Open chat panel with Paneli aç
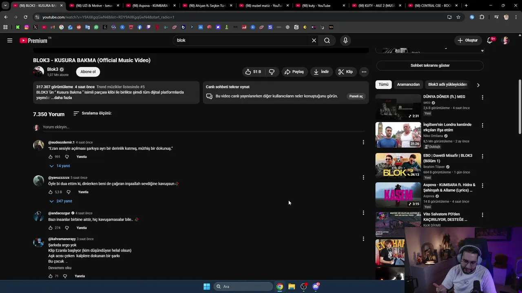 tap(356, 96)
